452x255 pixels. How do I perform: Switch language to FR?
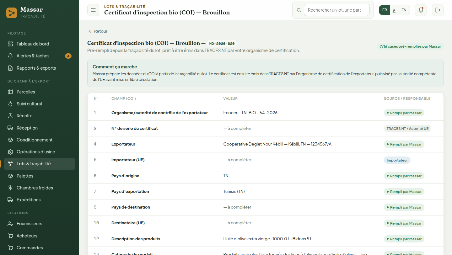click(385, 10)
